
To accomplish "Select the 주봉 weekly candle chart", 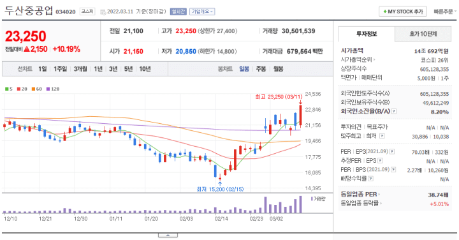I will pyautogui.click(x=261, y=69).
